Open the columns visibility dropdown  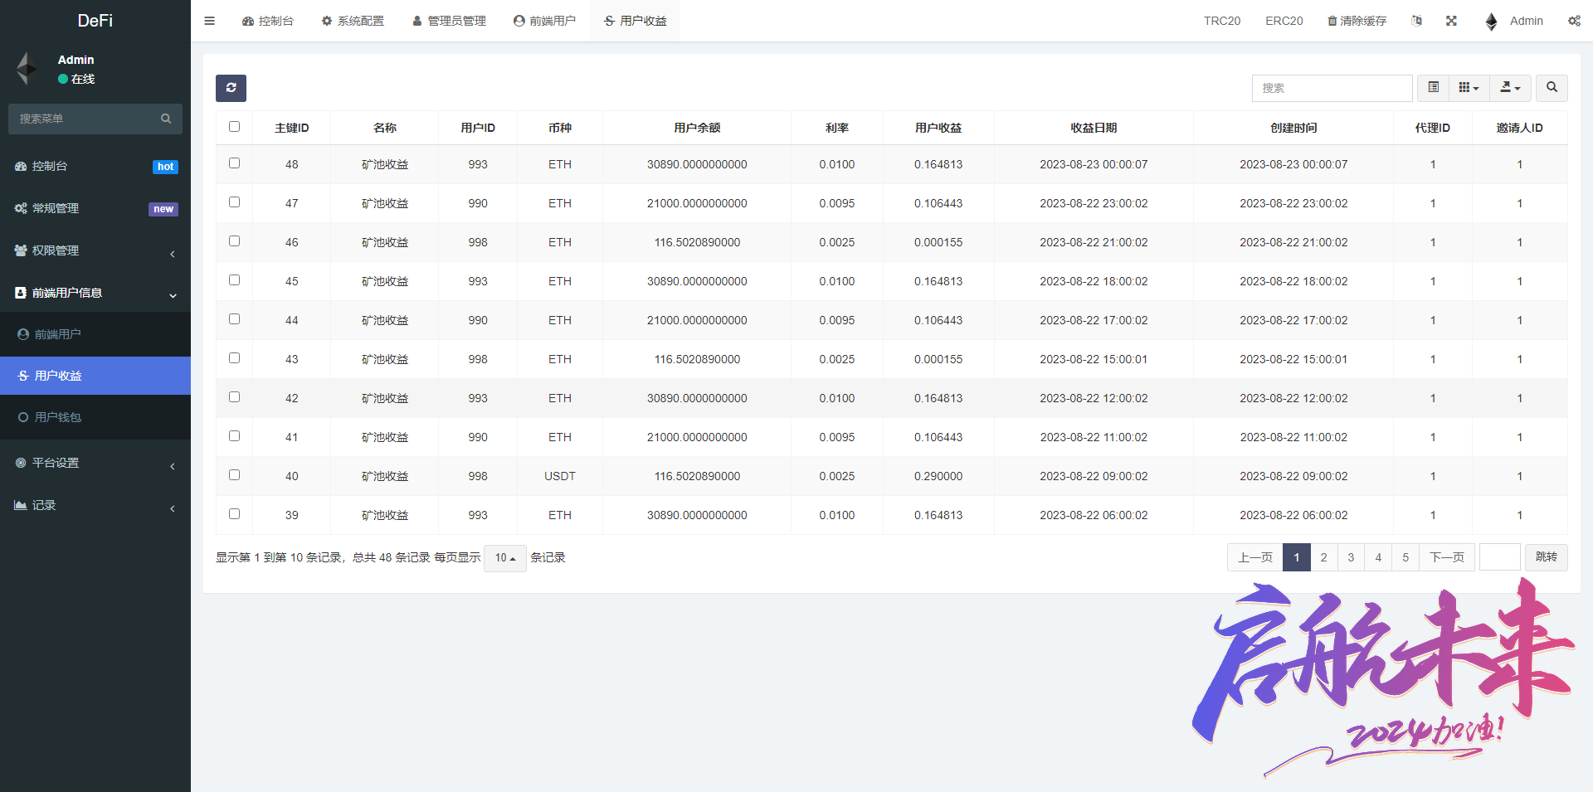[1469, 88]
